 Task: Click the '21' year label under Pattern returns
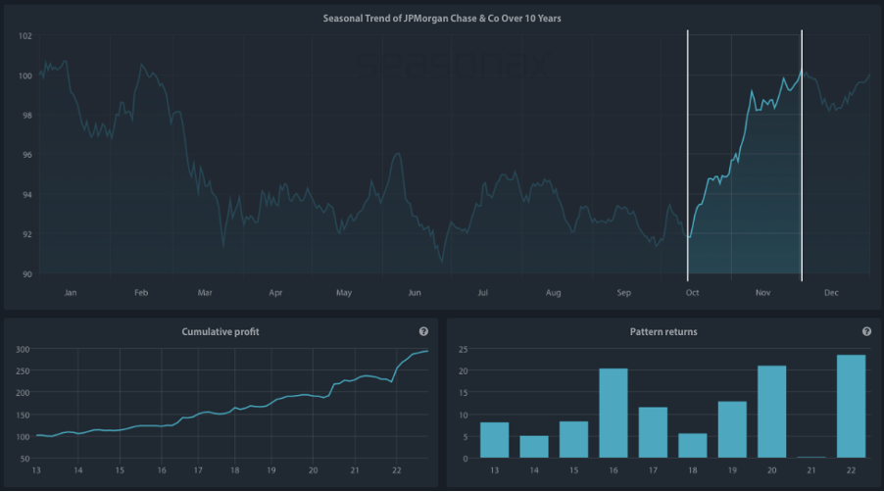[x=811, y=470]
